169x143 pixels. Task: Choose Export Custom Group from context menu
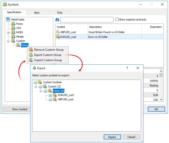coord(47,55)
